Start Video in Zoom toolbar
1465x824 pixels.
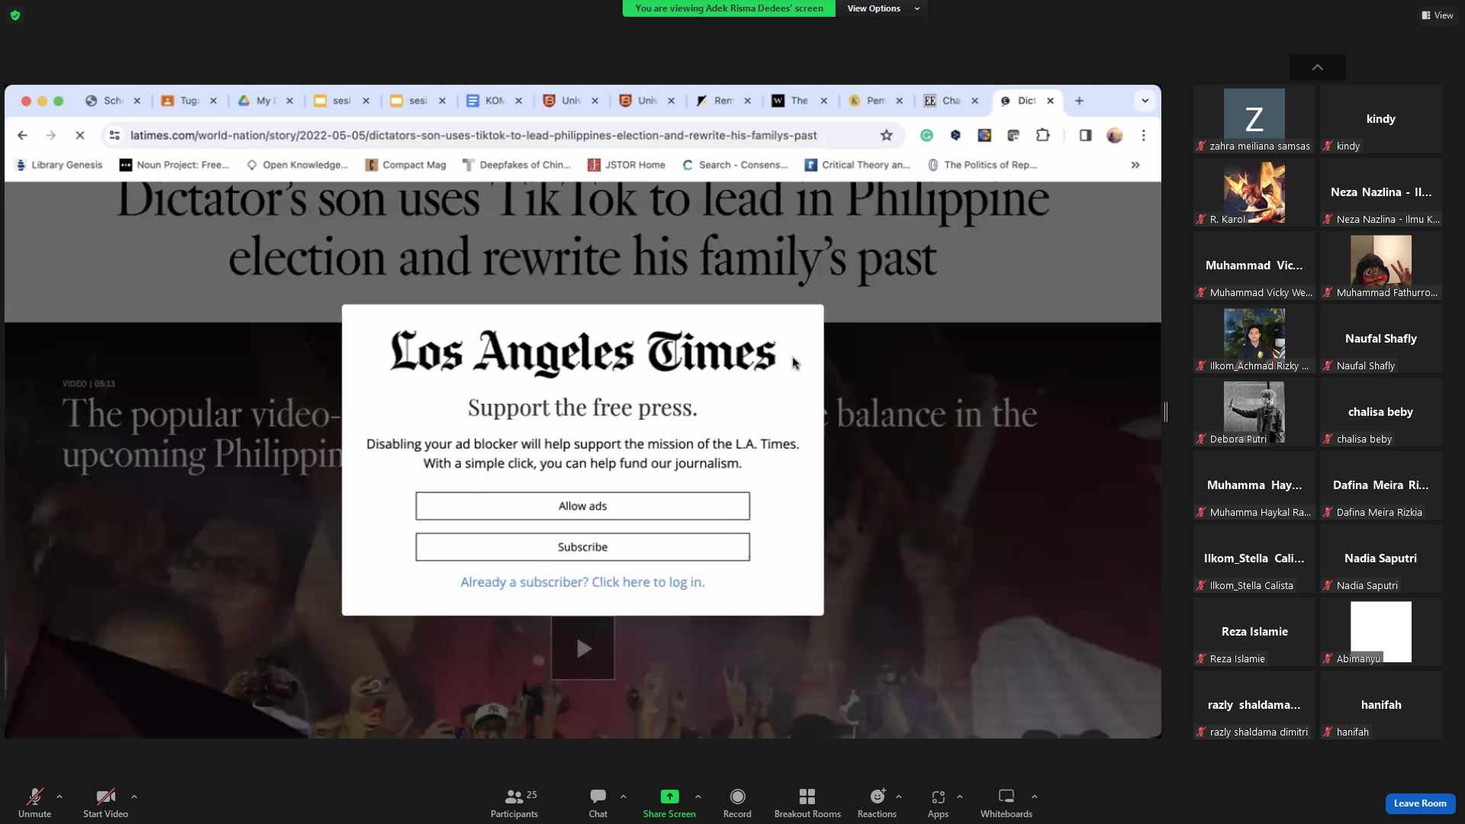point(105,803)
